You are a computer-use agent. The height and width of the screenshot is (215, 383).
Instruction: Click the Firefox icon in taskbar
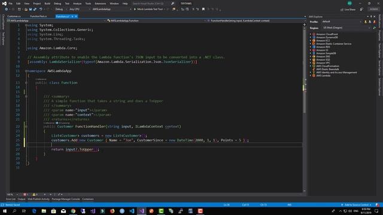click(x=112, y=211)
